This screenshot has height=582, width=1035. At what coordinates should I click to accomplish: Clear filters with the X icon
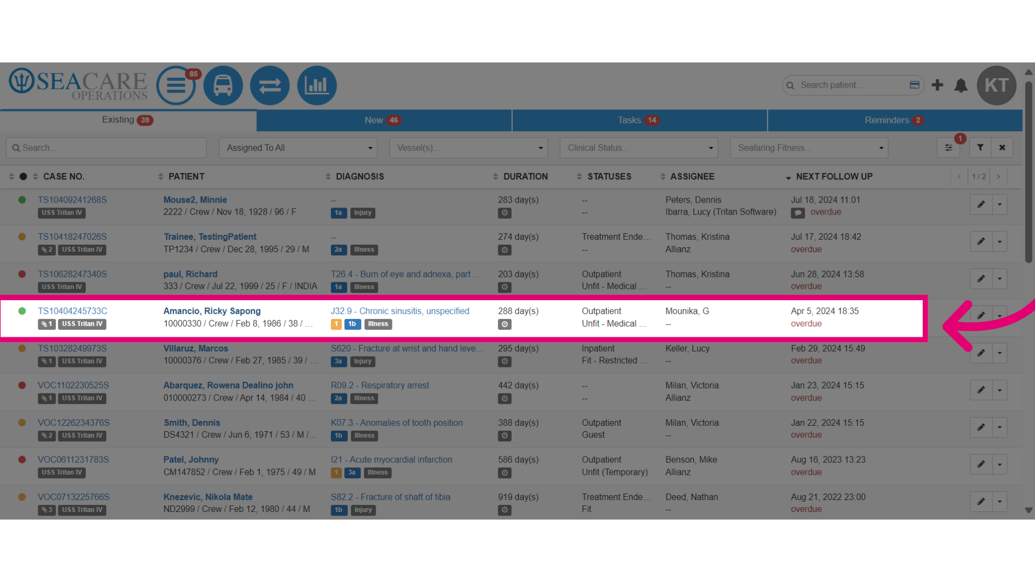(1002, 148)
